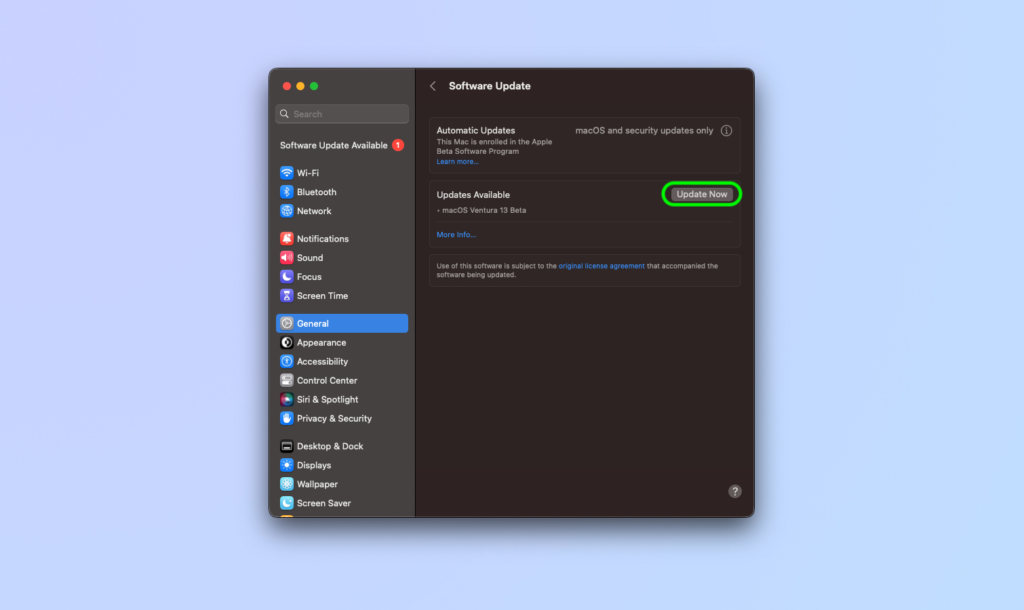The width and height of the screenshot is (1024, 610).
Task: Click the Wi-Fi icon in sidebar
Action: (287, 173)
